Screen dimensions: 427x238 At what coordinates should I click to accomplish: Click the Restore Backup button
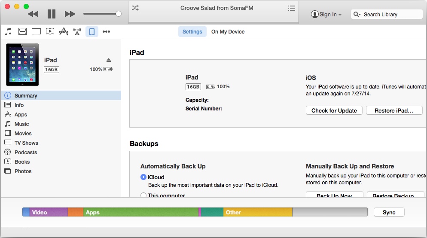click(395, 195)
